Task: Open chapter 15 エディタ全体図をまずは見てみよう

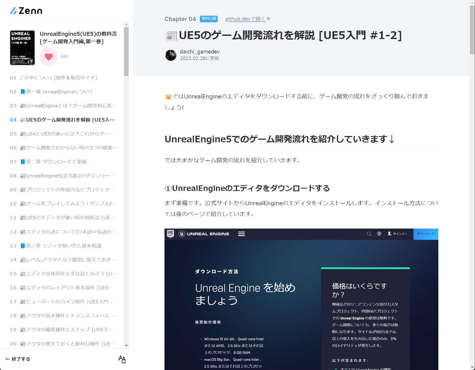Action: (x=63, y=274)
